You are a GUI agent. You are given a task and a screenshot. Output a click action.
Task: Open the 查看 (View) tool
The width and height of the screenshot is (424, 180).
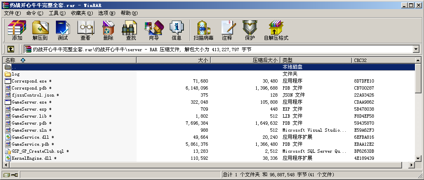85,30
